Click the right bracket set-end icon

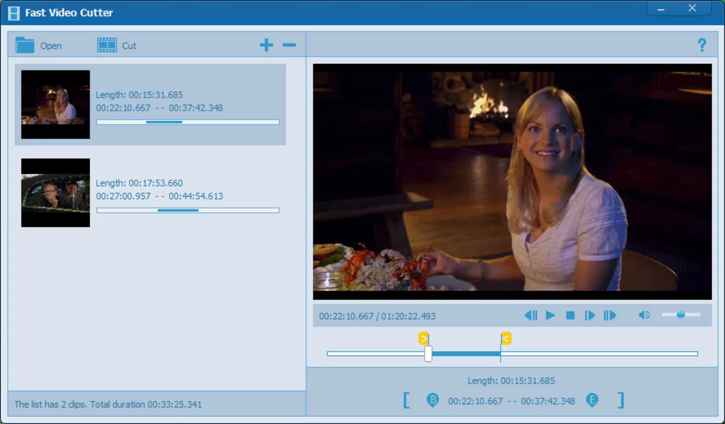(621, 400)
